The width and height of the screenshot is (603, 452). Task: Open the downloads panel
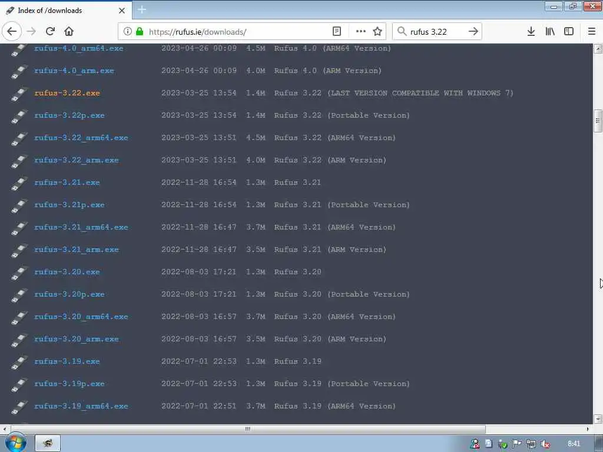tap(531, 32)
